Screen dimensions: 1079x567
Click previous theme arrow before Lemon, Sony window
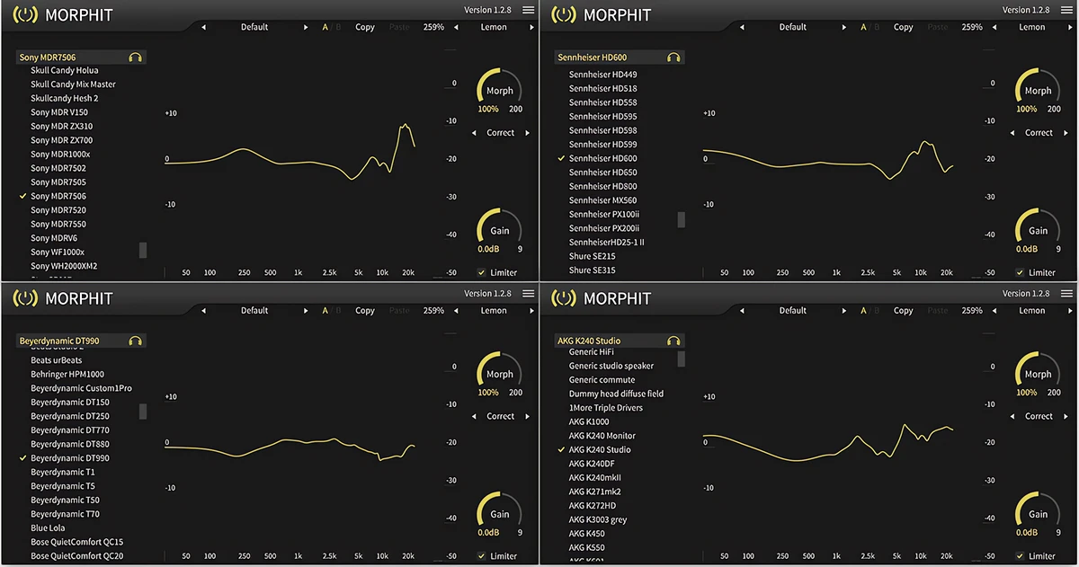(458, 28)
